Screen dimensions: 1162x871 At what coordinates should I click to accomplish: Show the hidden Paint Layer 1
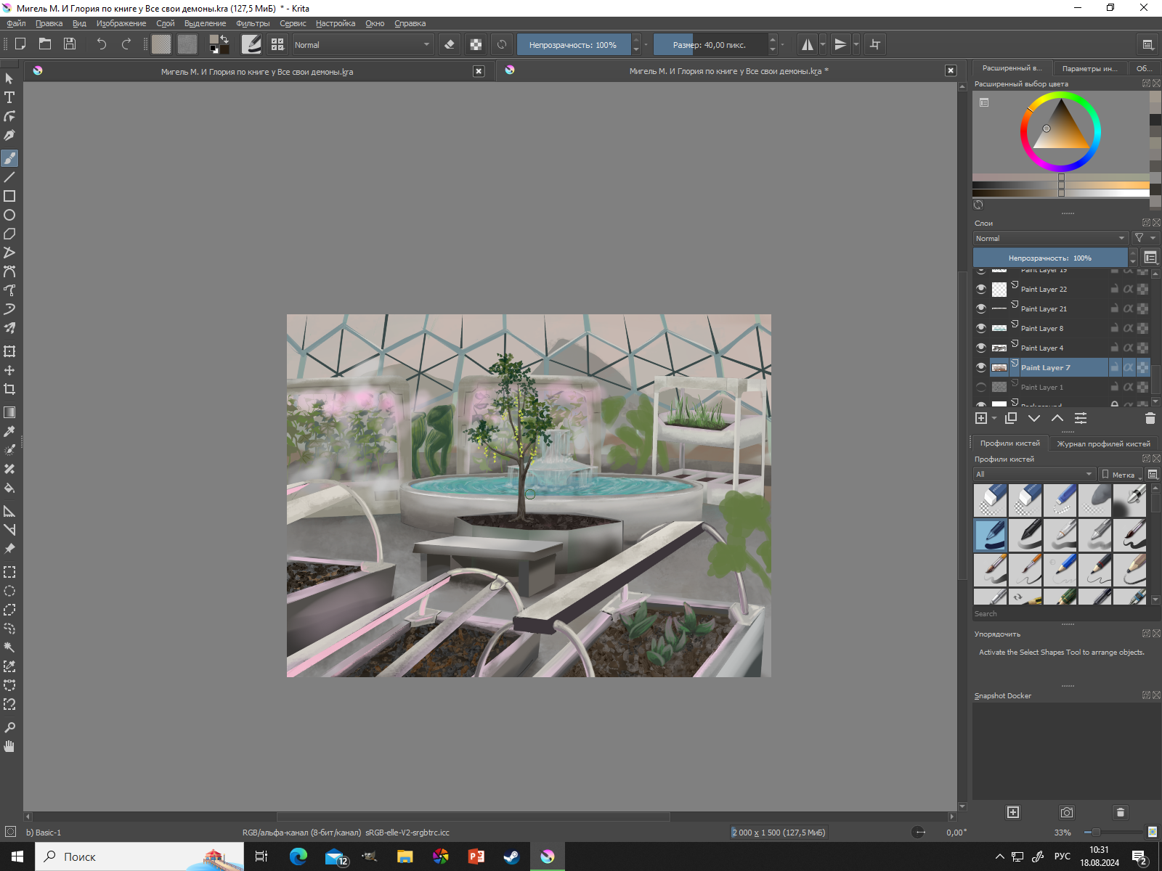coord(981,387)
